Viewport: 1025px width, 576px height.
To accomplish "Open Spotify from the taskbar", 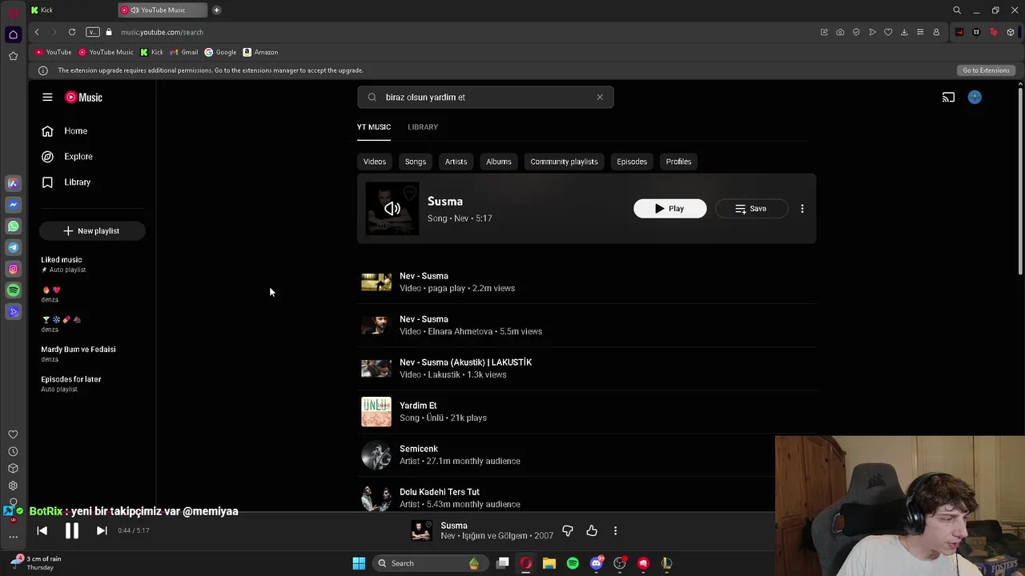I will 573,563.
